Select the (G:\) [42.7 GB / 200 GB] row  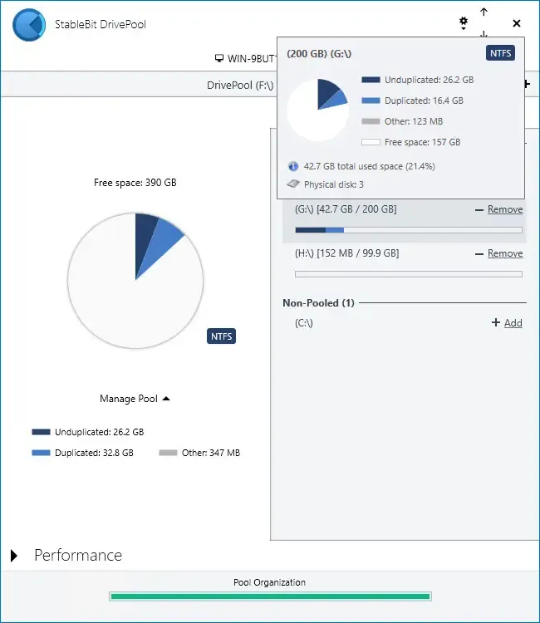point(404,221)
